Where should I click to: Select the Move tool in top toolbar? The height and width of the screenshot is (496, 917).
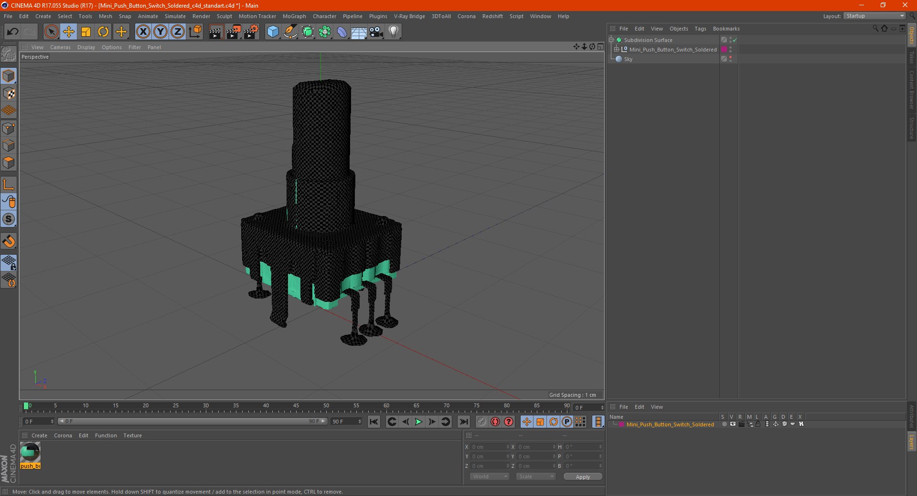tap(68, 32)
